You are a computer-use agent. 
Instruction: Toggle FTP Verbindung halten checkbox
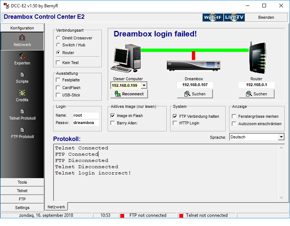(175, 116)
